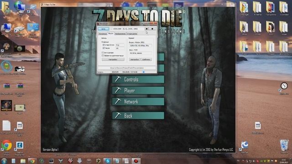
Task: Go Back in 7 Days To Die menu
Action: point(138,116)
